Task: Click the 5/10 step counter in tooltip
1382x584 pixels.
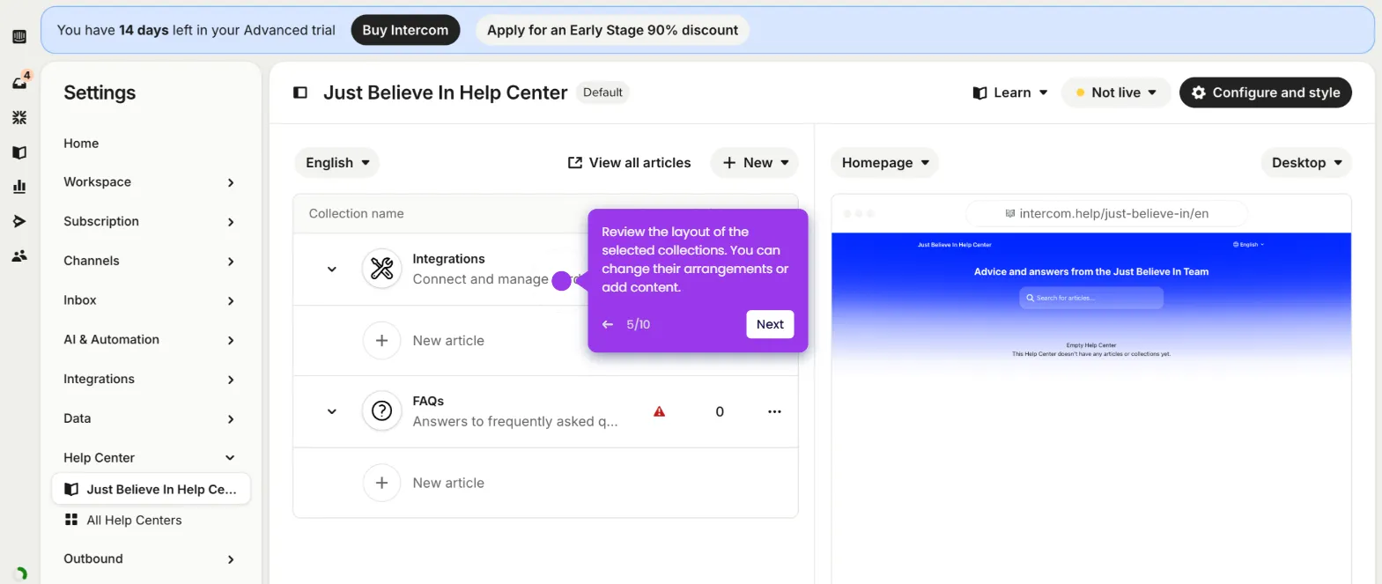Action: coord(638,324)
